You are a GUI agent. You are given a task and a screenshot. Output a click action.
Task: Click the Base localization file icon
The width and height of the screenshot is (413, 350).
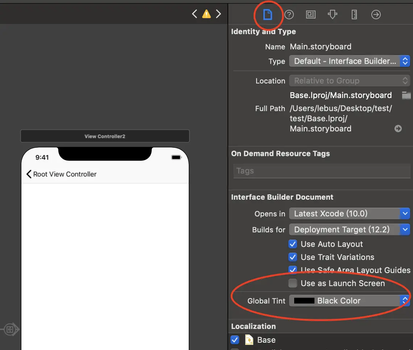tap(249, 340)
